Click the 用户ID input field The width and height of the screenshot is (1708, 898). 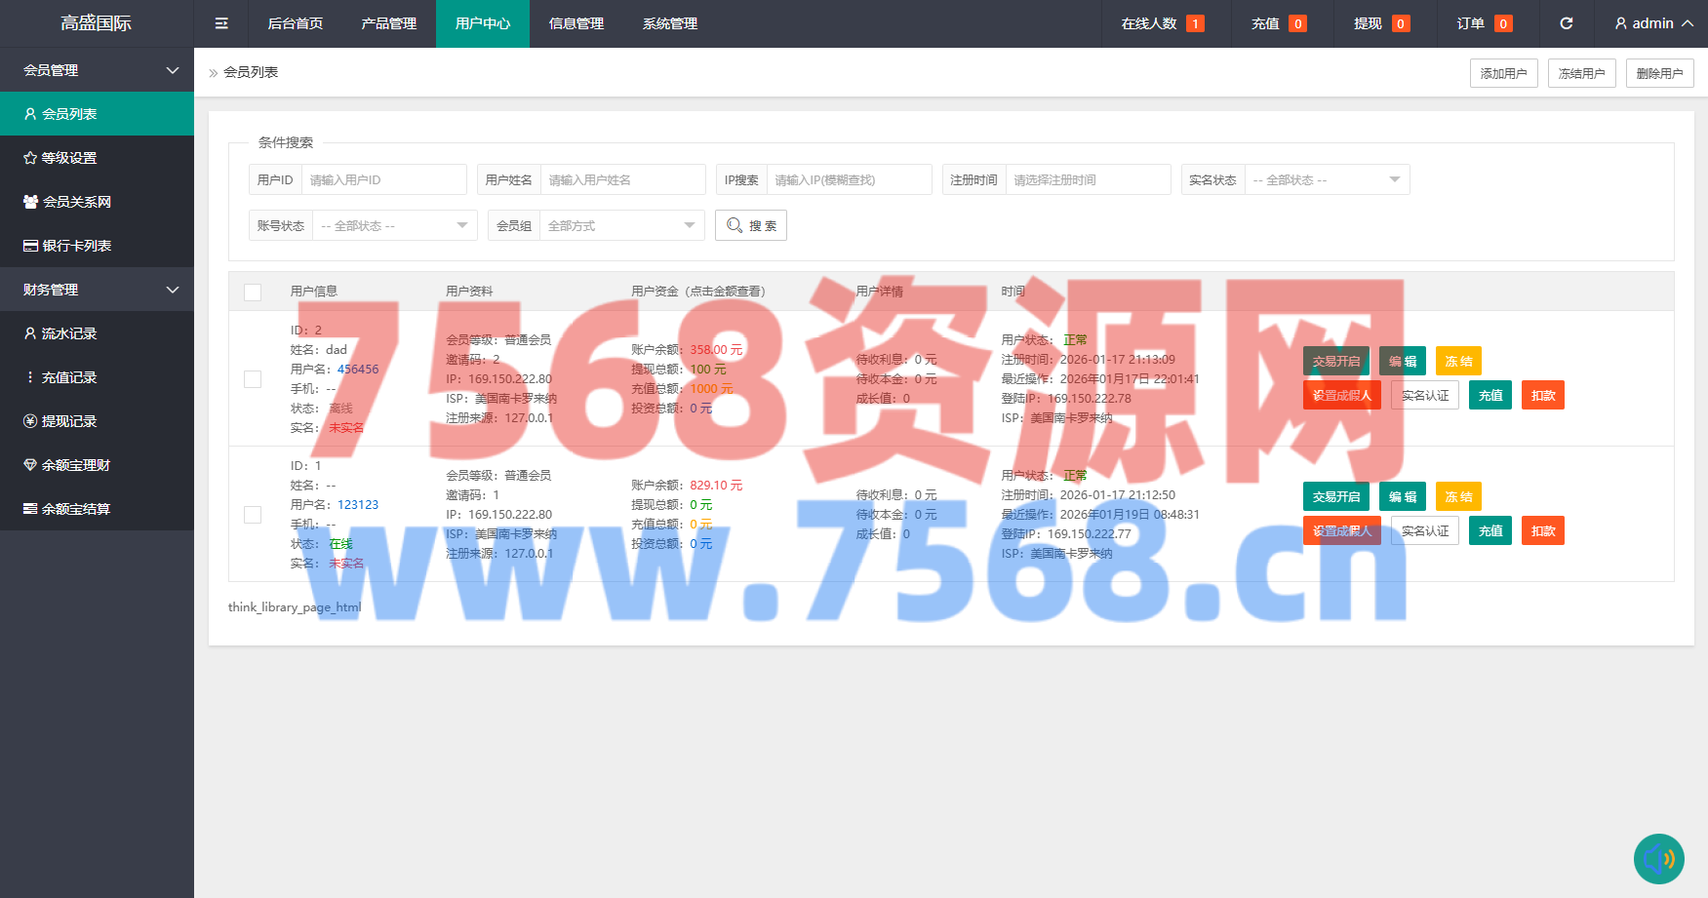point(383,179)
